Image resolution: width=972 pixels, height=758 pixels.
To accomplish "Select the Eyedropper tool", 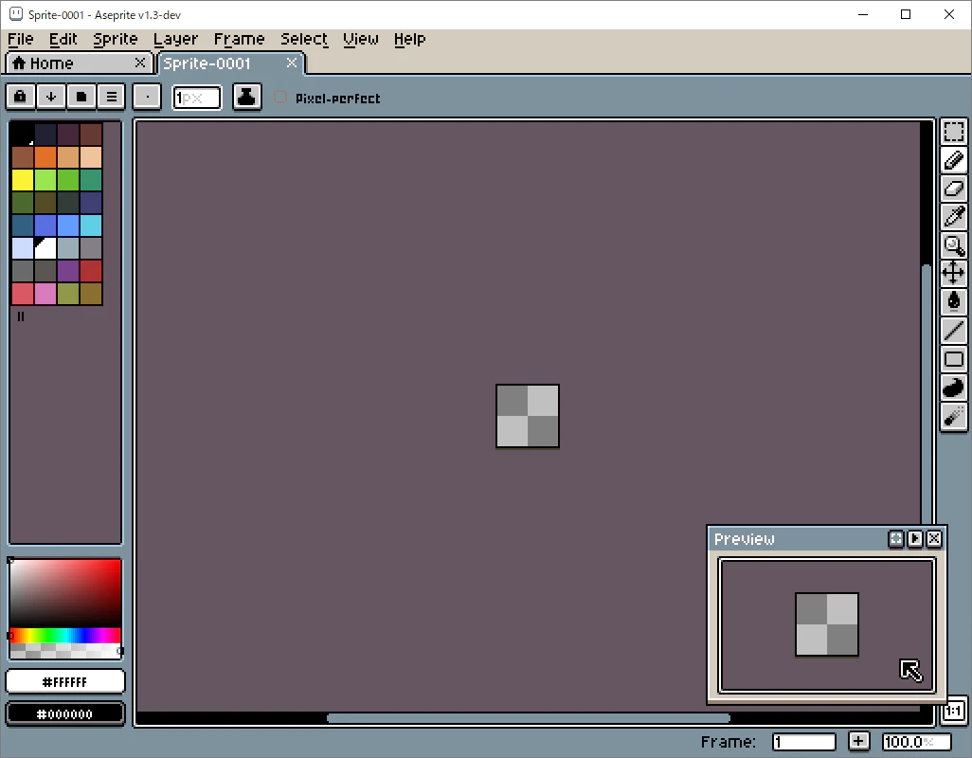I will 953,217.
